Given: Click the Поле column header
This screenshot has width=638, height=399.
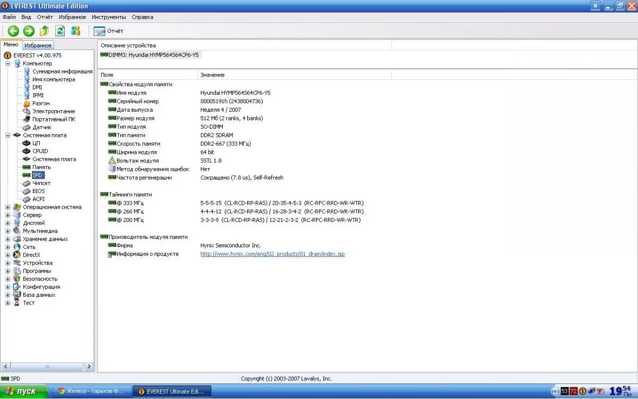Looking at the screenshot, I should (148, 75).
